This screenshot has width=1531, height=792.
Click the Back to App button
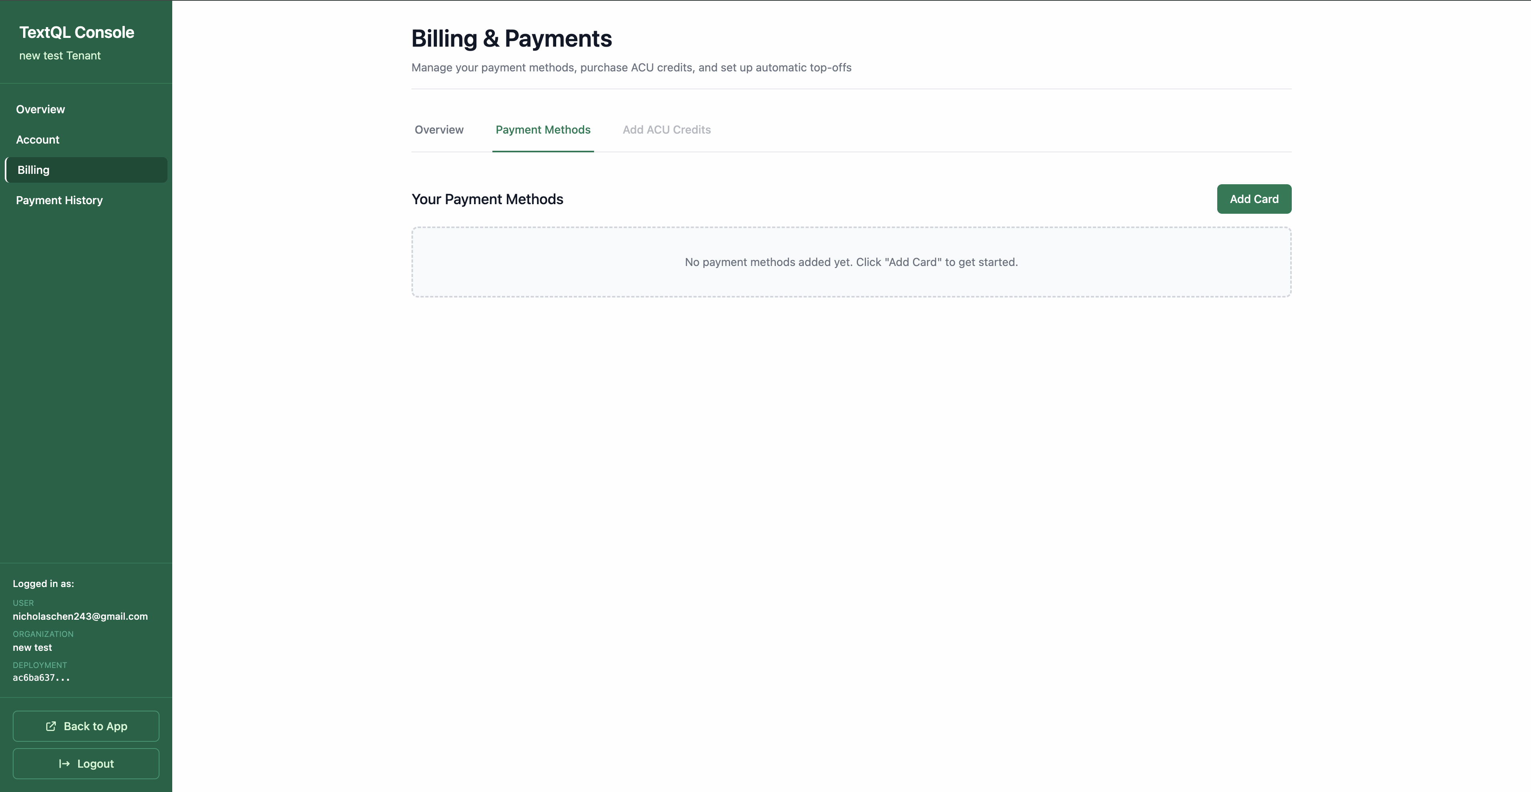point(86,726)
